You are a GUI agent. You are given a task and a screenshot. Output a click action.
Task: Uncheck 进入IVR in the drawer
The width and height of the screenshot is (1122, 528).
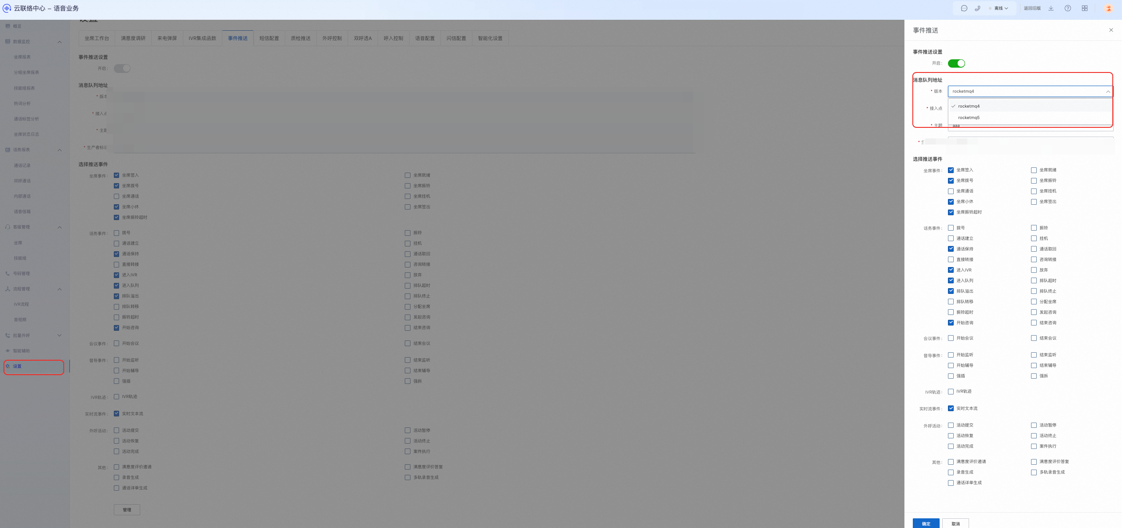(x=951, y=270)
